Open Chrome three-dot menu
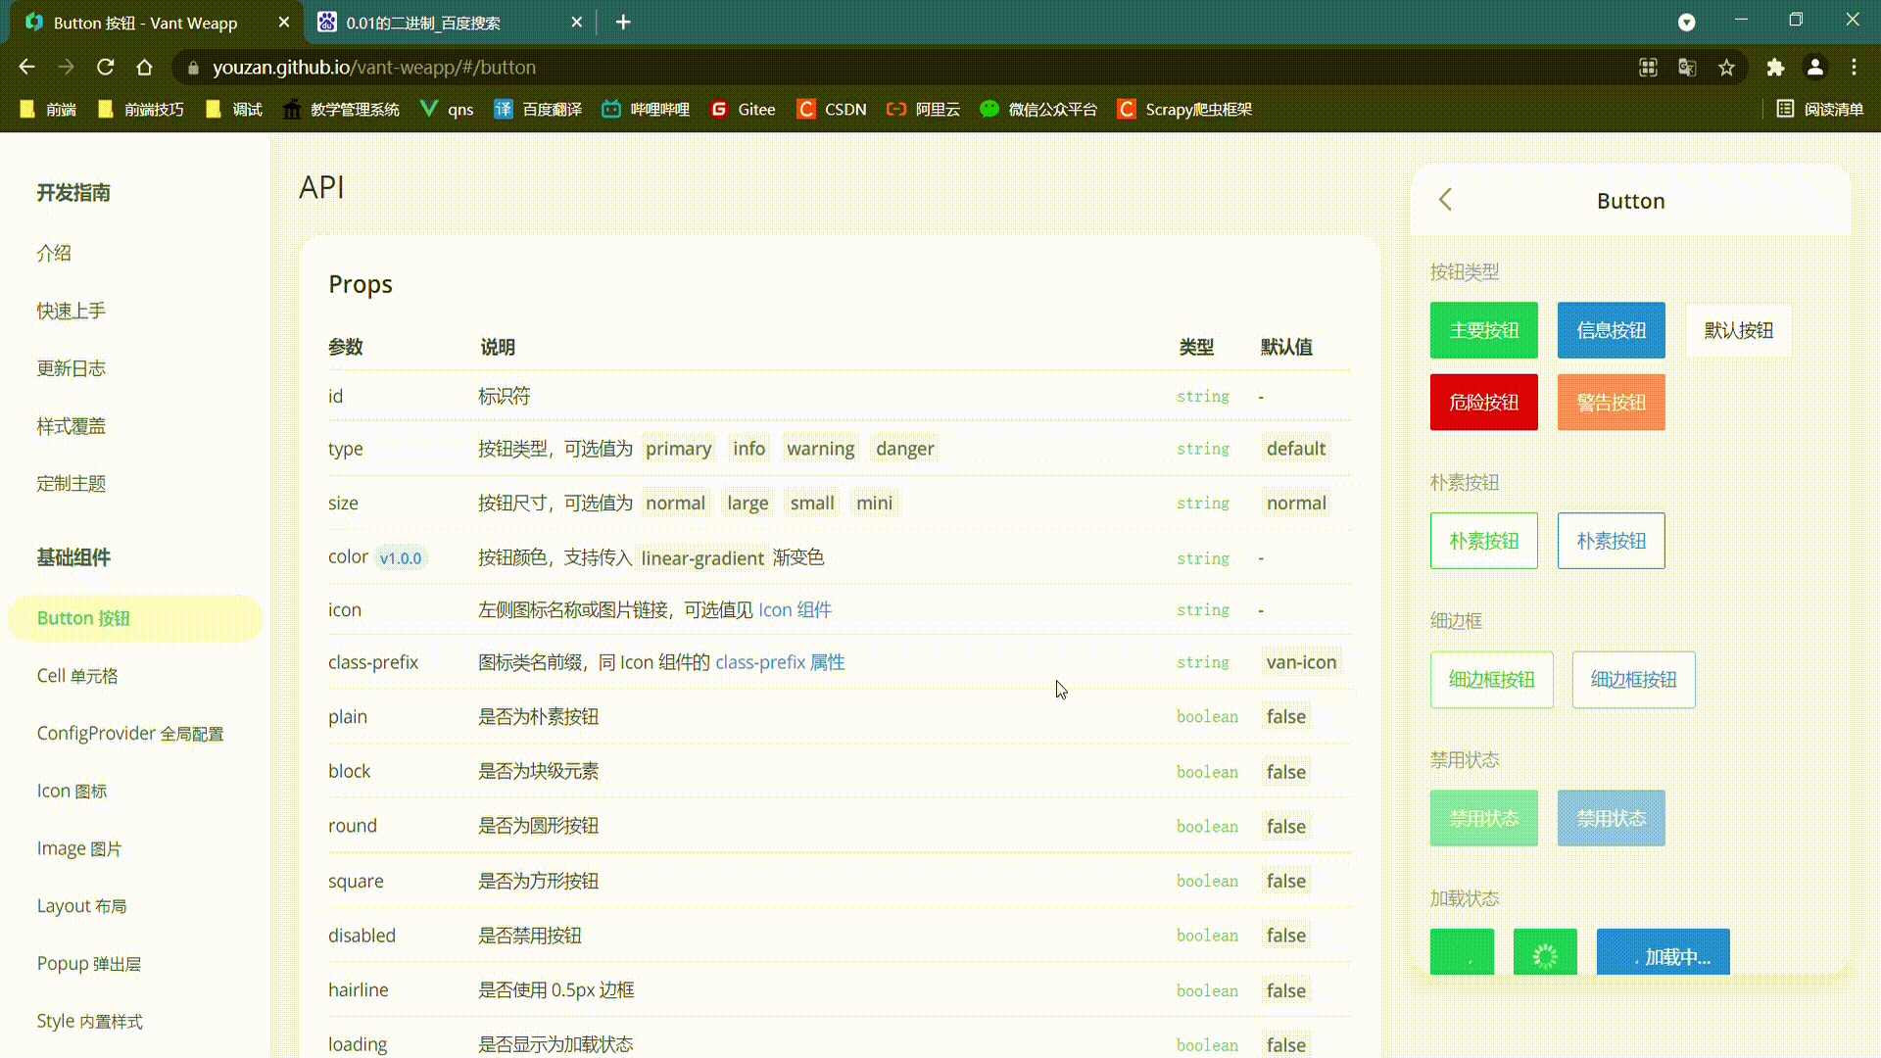This screenshot has height=1058, width=1881. click(x=1854, y=67)
